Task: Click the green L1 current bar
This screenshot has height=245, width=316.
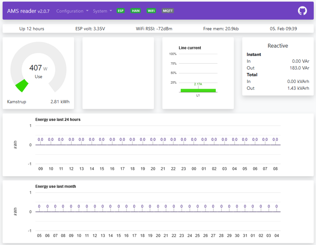Action: (198, 90)
